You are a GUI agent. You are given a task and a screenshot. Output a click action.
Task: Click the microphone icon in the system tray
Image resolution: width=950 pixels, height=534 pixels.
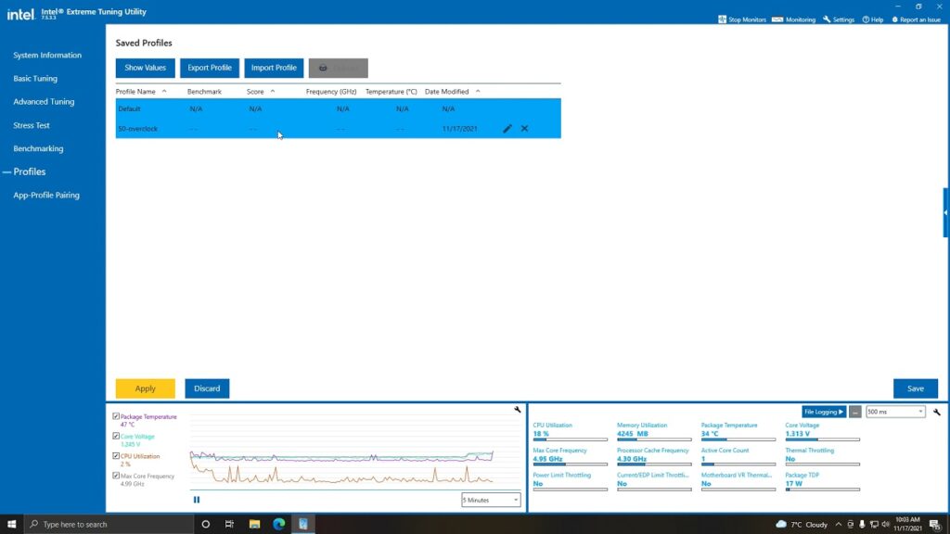862,525
